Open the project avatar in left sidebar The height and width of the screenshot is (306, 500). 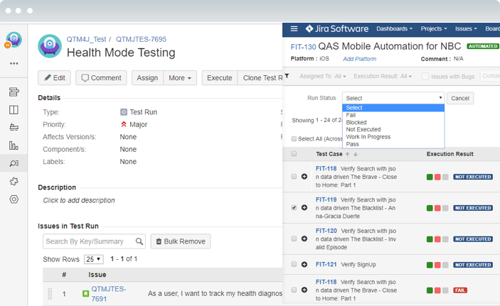14,40
